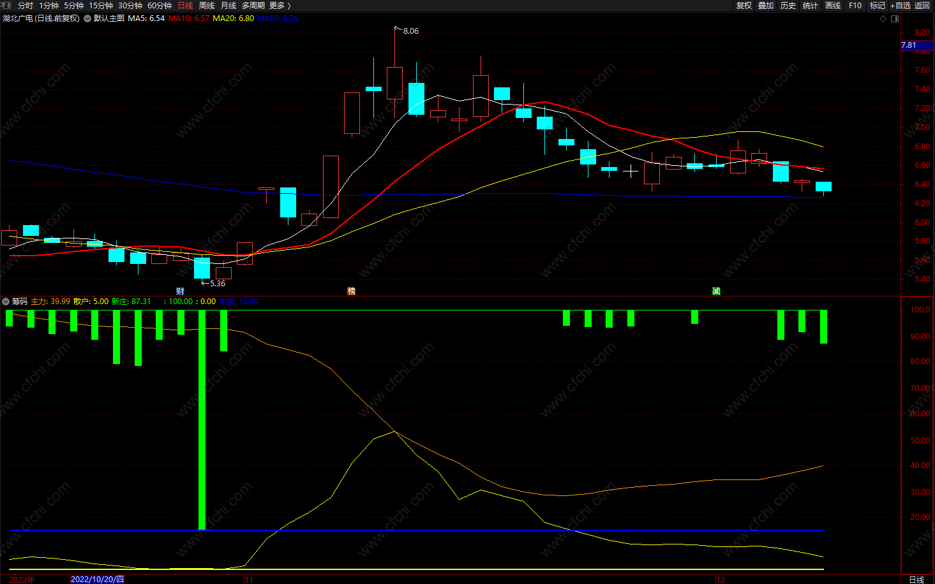Viewport: 935px width, 584px height.
Task: Click the 标记 mark button
Action: point(878,6)
